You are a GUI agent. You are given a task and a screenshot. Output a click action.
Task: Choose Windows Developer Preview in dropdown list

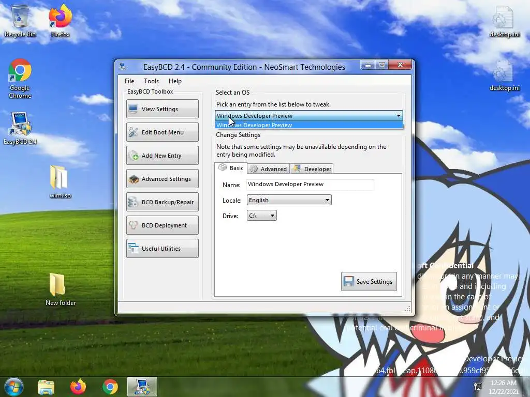click(309, 125)
